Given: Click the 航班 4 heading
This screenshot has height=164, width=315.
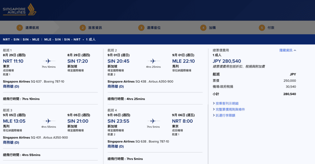Looking at the screenshot, I should click(x=112, y=110).
